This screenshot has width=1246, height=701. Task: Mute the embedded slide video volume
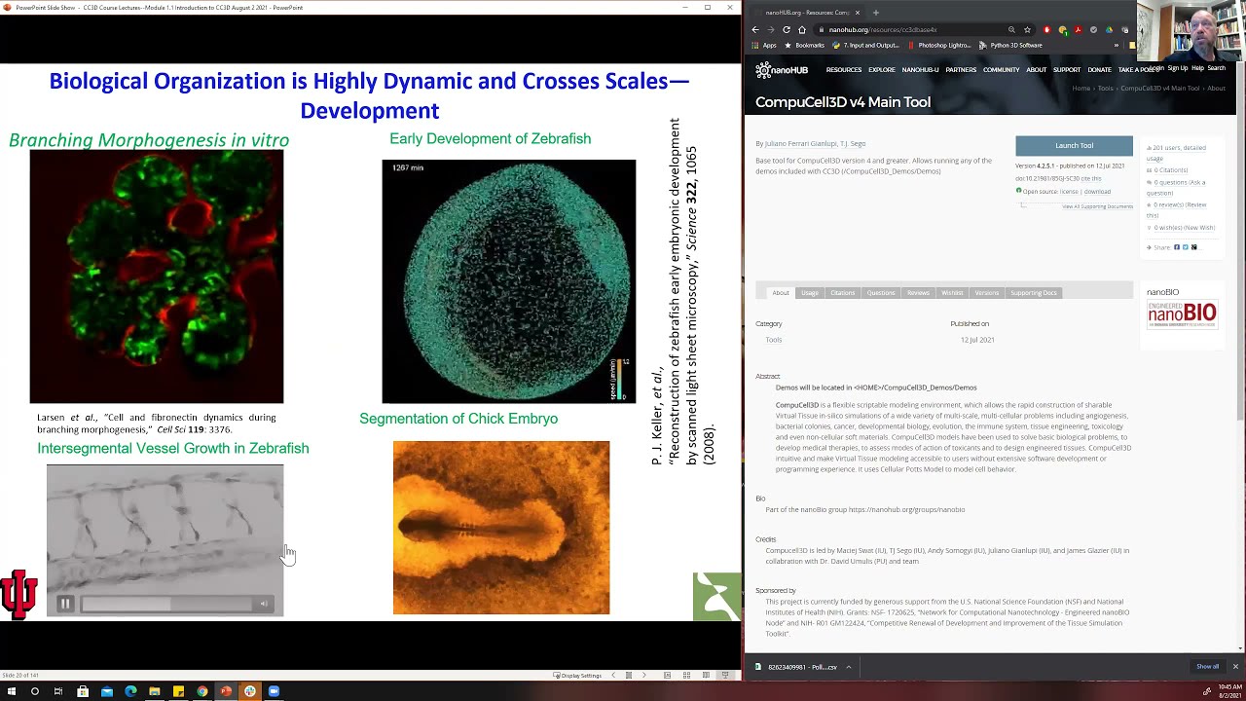[264, 604]
